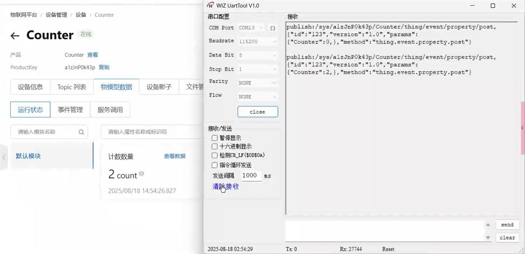Switch to the Topic 列表 tab
This screenshot has width=525, height=254.
pos(72,87)
